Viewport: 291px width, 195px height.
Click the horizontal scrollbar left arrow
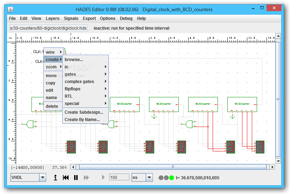click(x=73, y=167)
